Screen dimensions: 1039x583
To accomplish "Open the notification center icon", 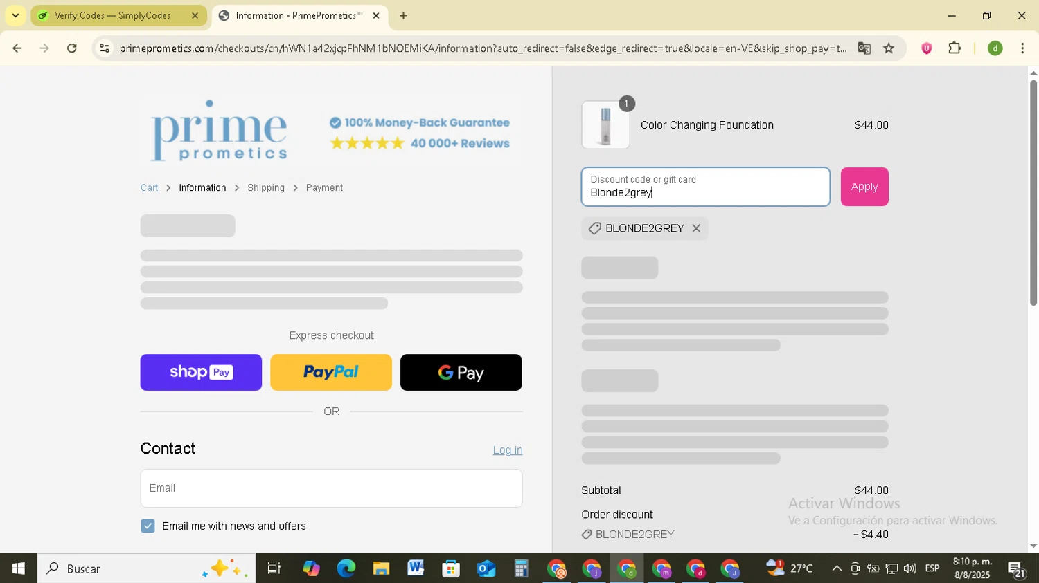I will pyautogui.click(x=1017, y=570).
